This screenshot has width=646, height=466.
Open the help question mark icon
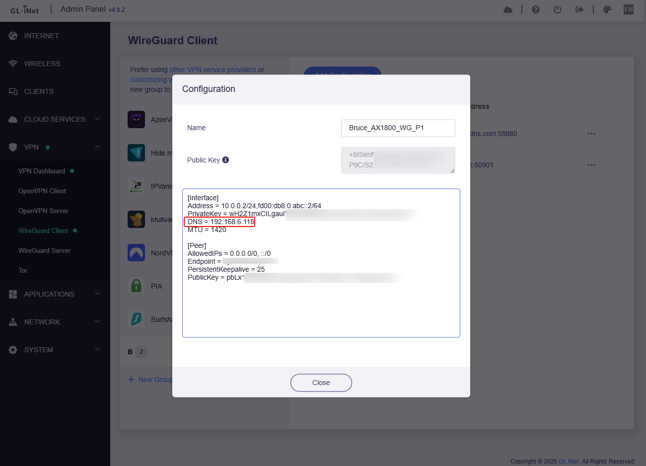pyautogui.click(x=536, y=9)
